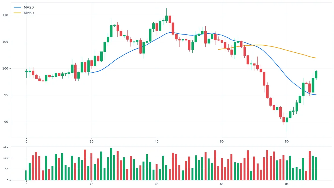Click the 40 tick on price chart x-axis
This screenshot has width=334, height=188.
pyautogui.click(x=156, y=141)
